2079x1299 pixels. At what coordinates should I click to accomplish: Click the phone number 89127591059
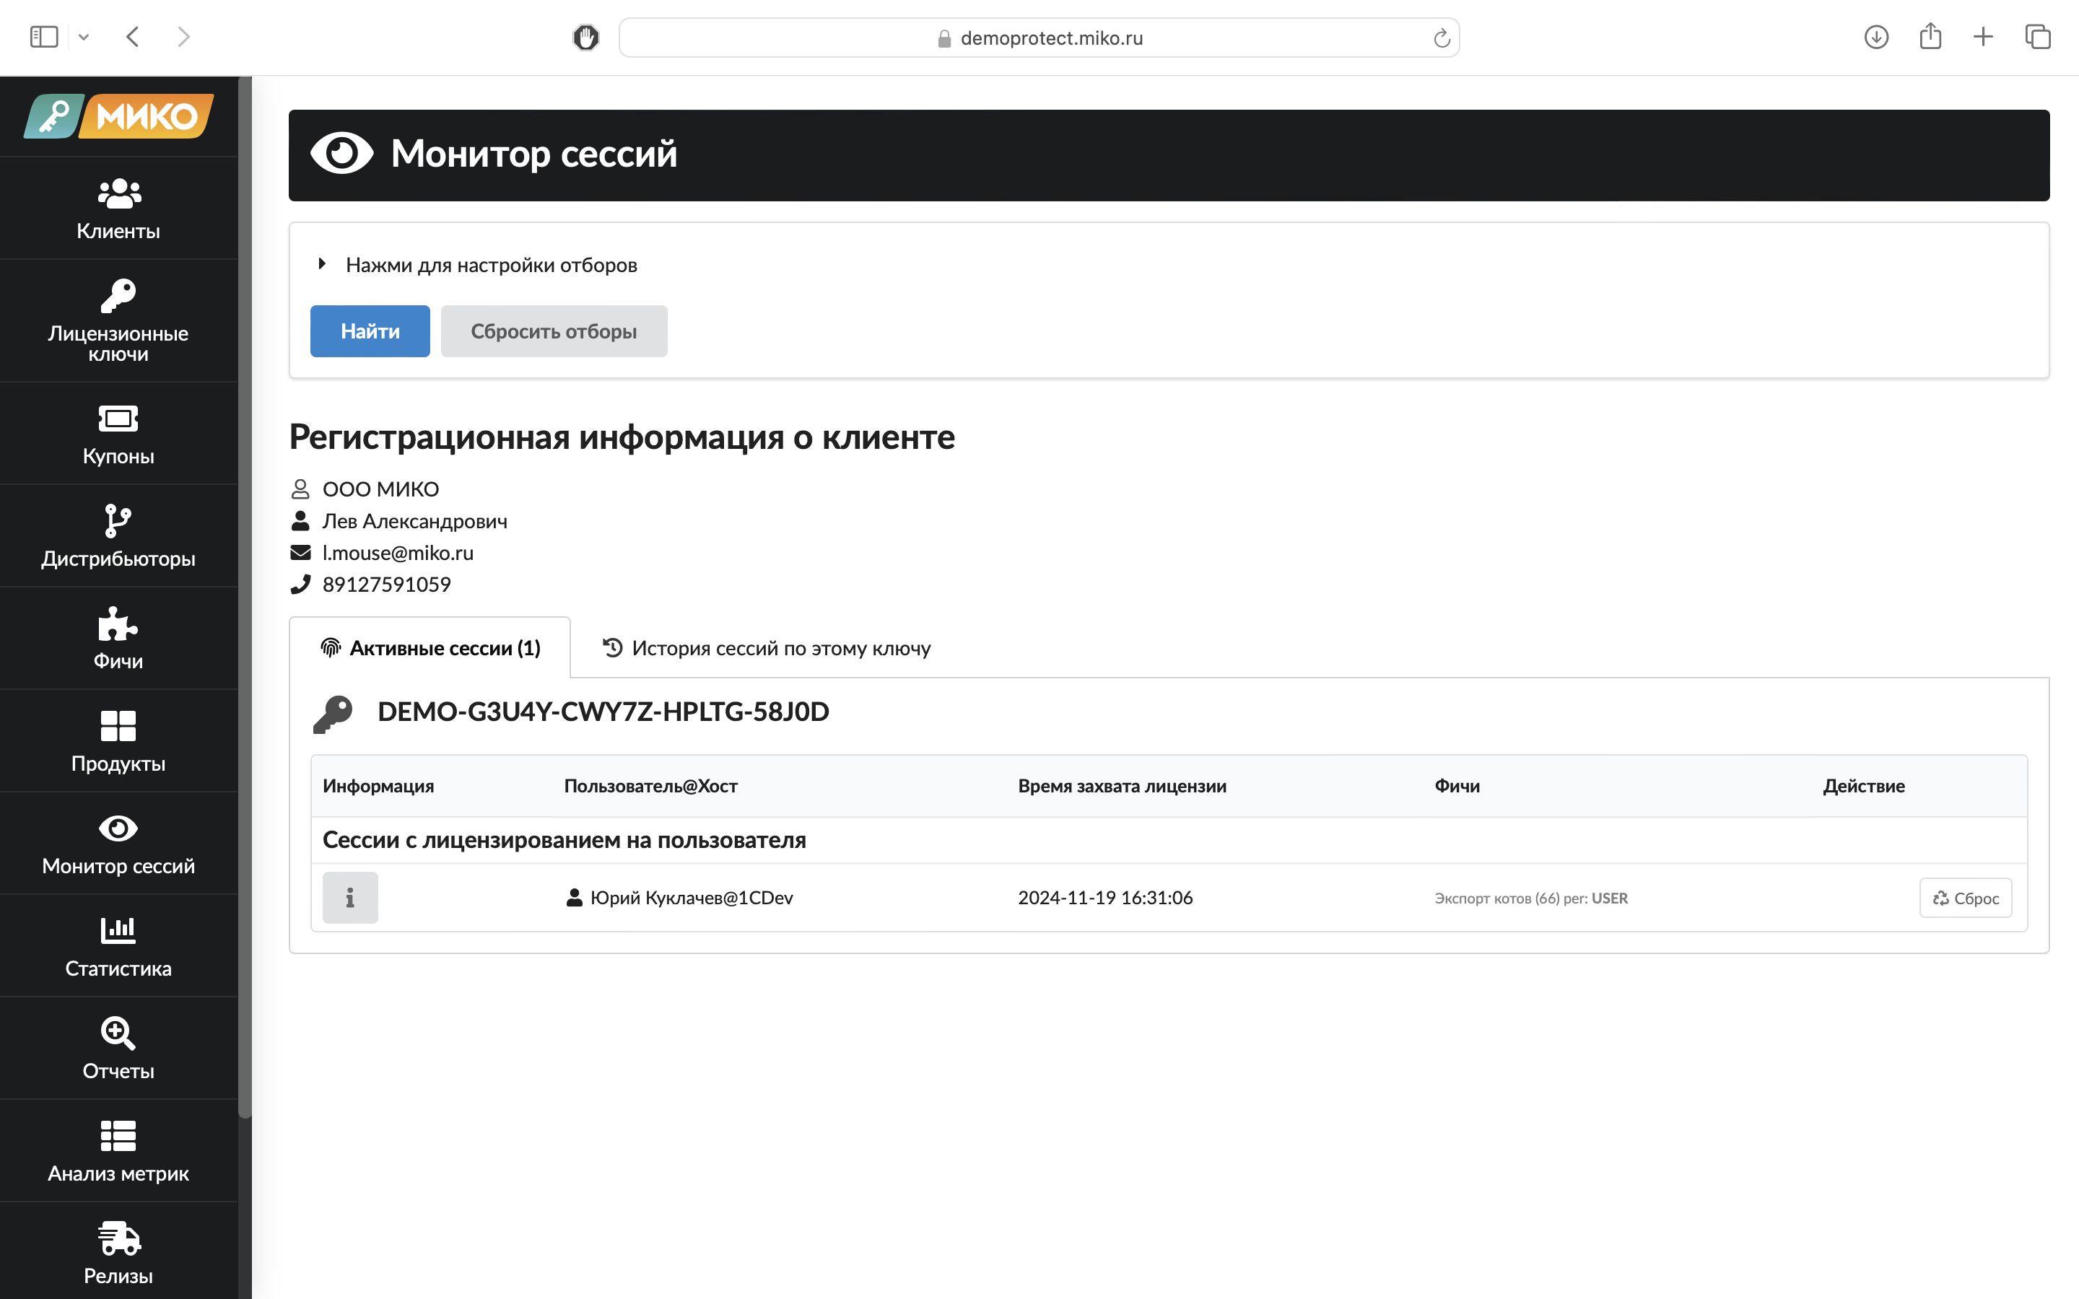pos(387,585)
